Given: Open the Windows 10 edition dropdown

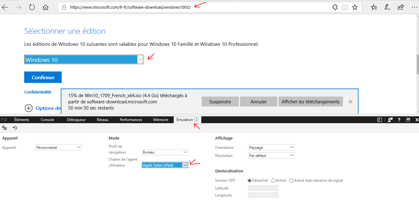Looking at the screenshot, I should point(84,60).
